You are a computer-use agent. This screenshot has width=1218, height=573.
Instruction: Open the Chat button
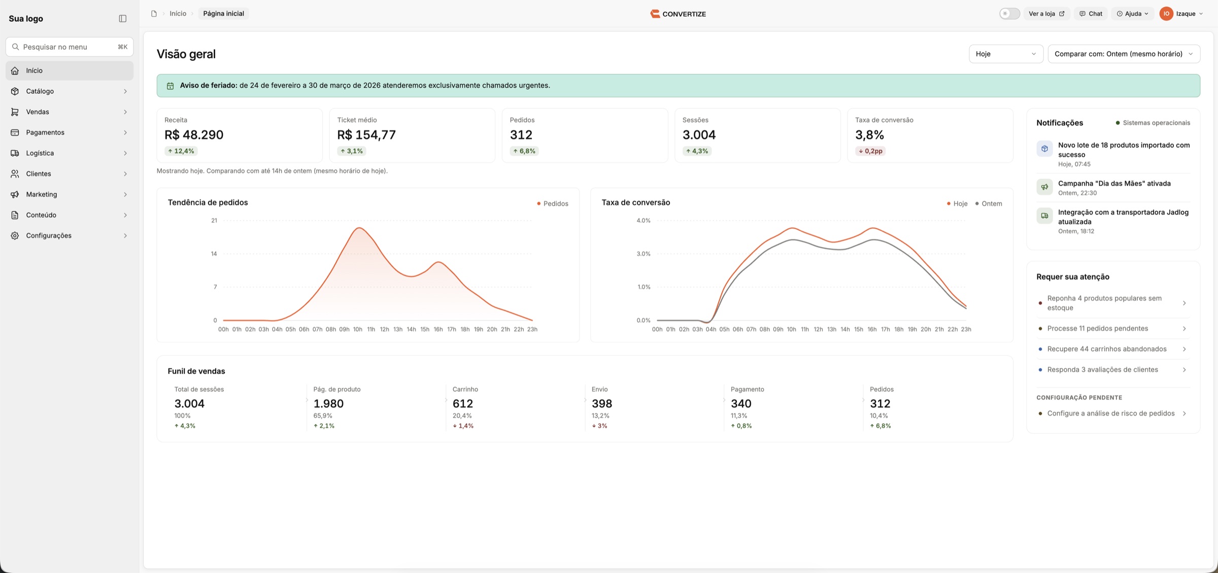(1091, 14)
